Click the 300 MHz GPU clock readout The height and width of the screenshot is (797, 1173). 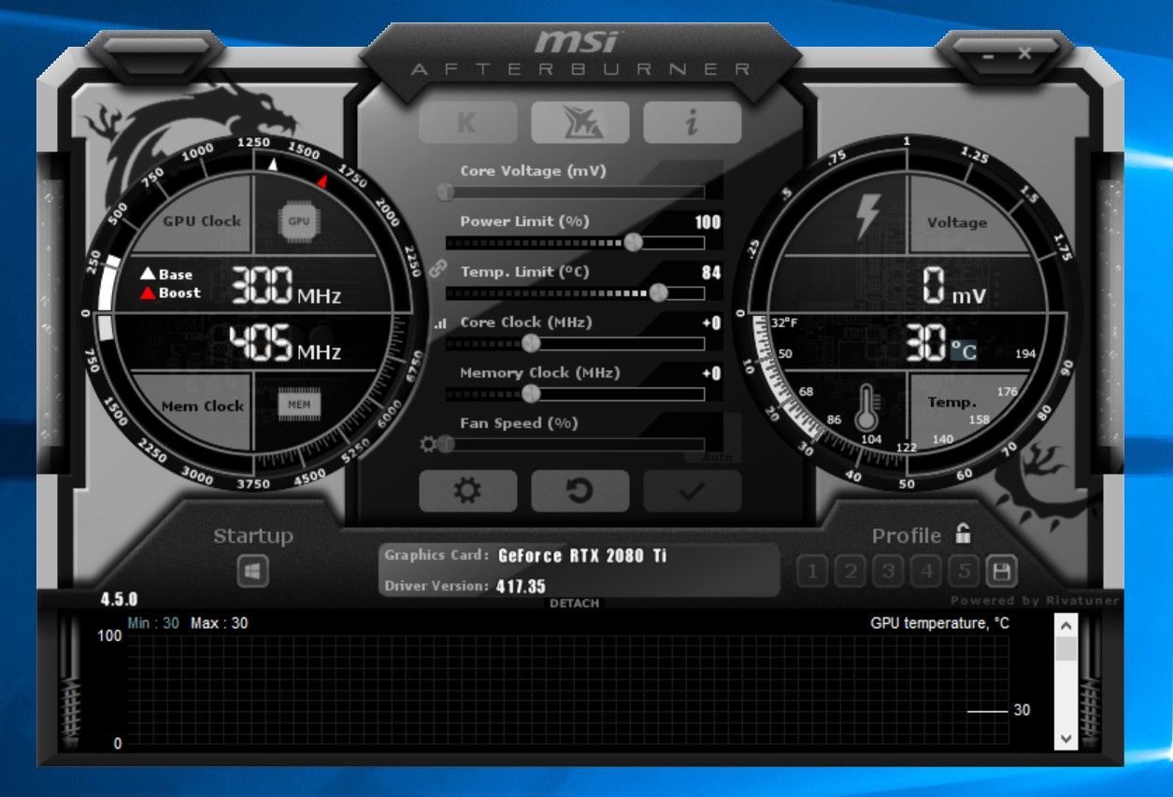coord(285,286)
